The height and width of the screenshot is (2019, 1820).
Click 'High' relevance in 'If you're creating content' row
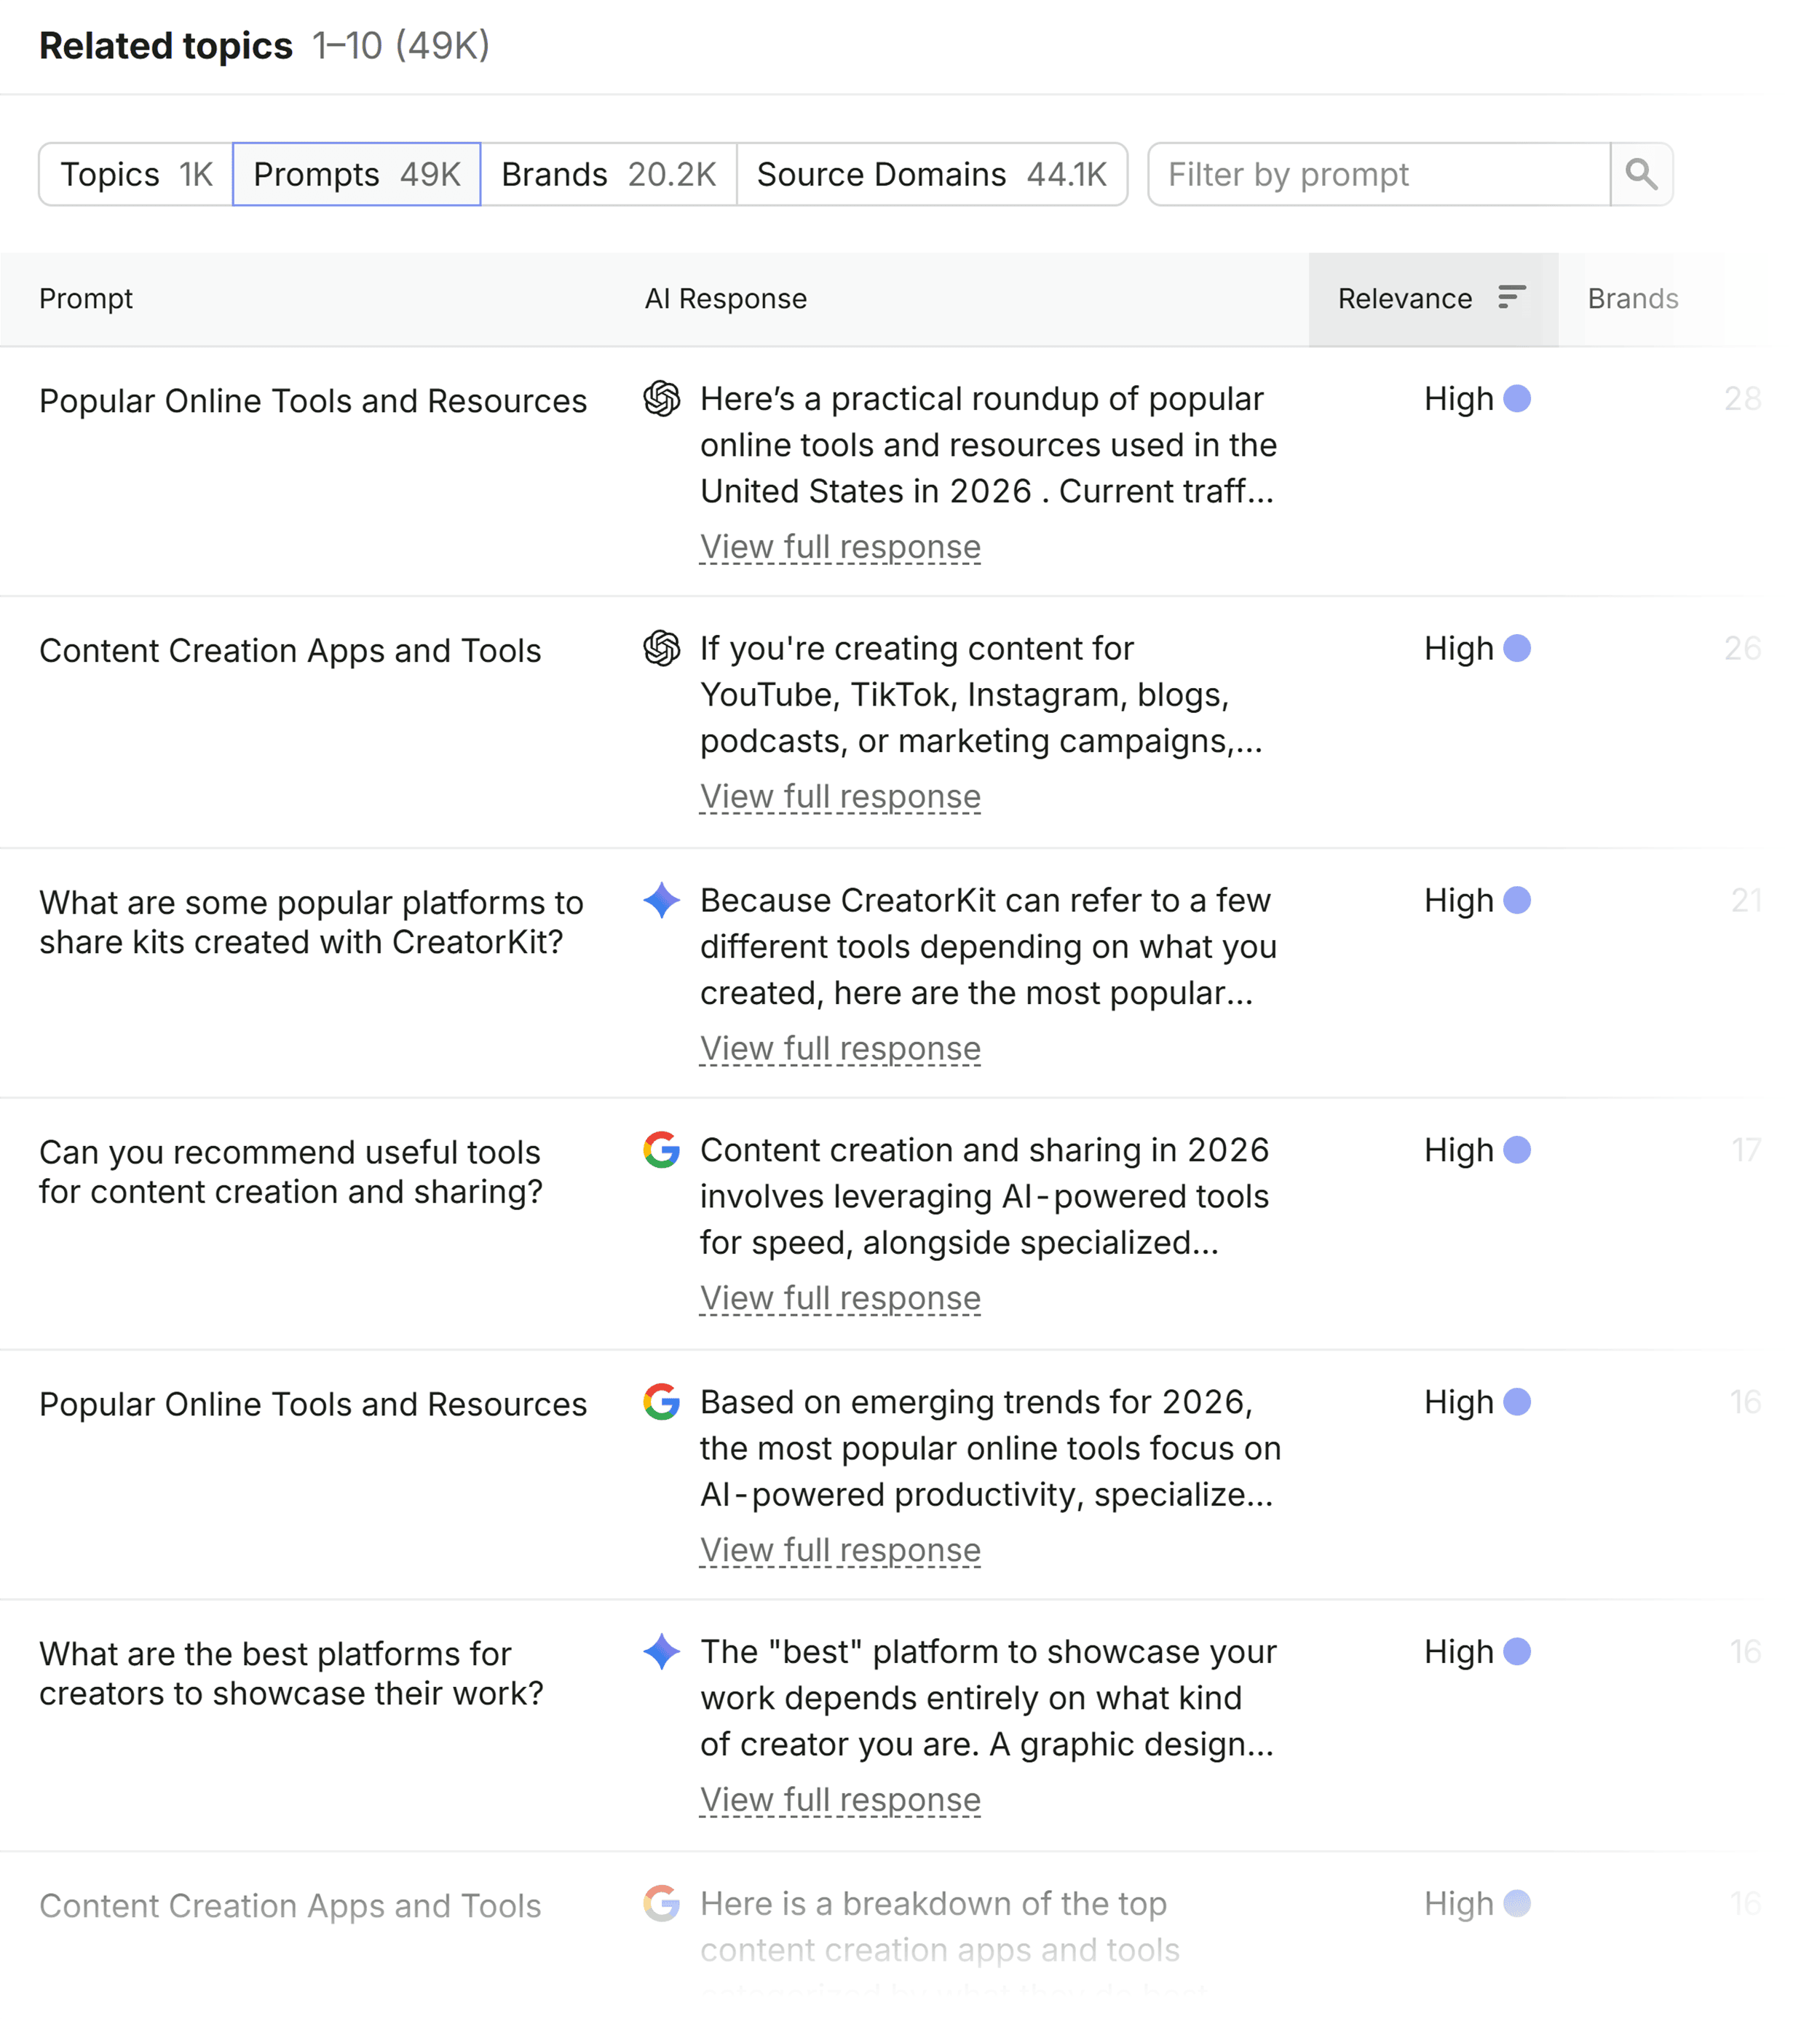(1458, 649)
